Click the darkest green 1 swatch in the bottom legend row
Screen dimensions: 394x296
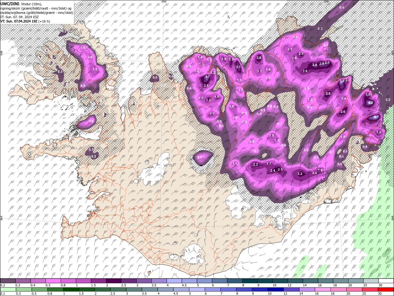71,290
